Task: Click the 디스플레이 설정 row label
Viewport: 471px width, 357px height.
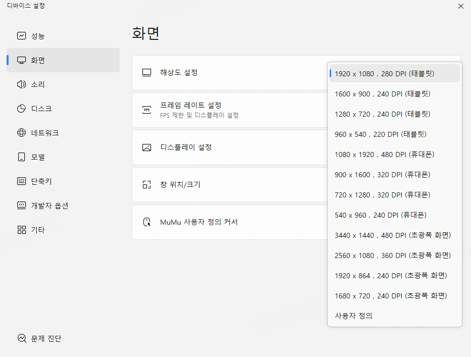Action: 186,147
